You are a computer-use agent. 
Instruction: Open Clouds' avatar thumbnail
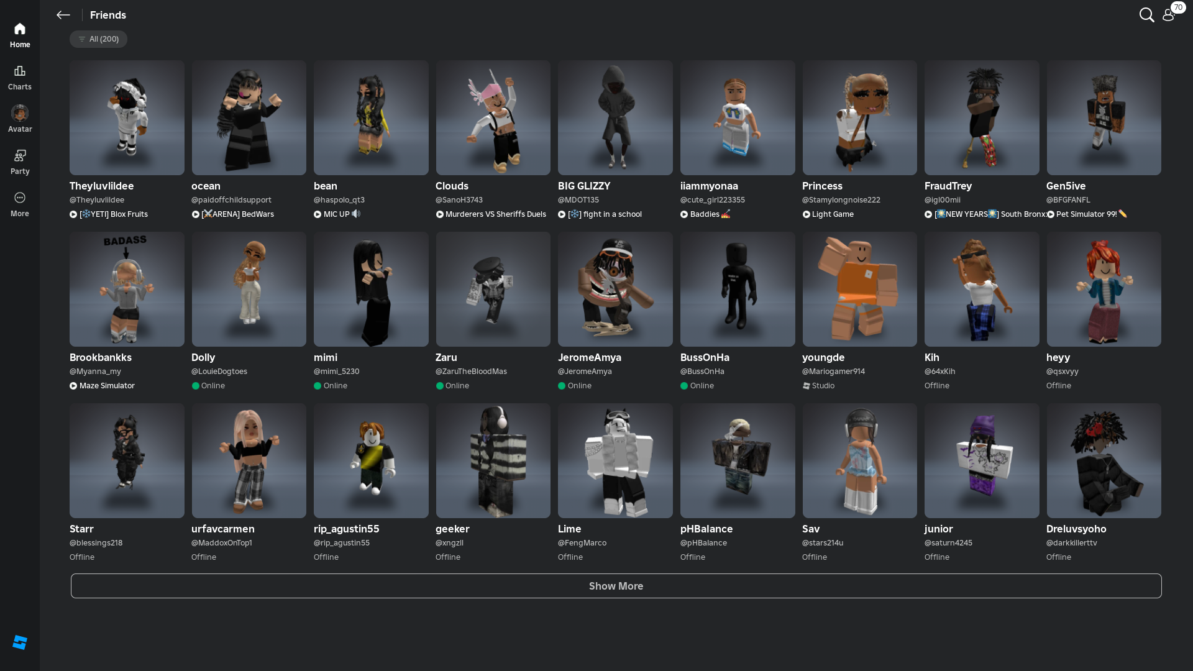(x=493, y=117)
